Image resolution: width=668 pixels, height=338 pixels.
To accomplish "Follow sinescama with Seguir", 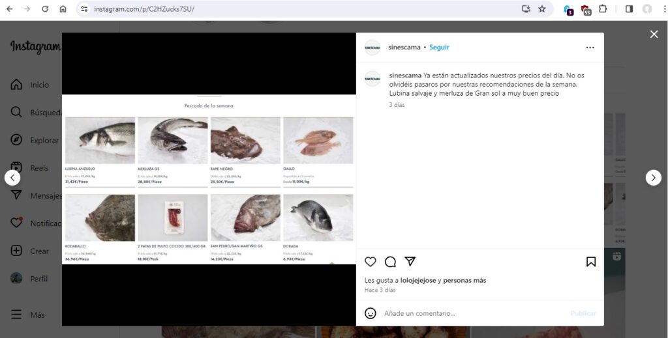I will pos(439,47).
